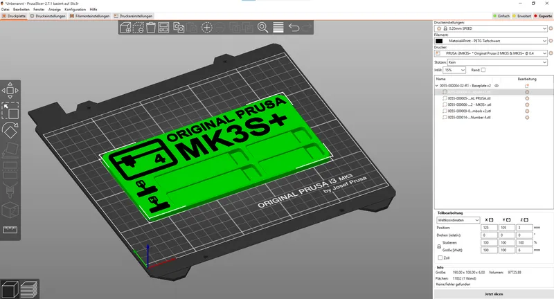Click the gear icon next to Druckeinstellungen preset
This screenshot has height=299, width=554.
(x=551, y=28)
